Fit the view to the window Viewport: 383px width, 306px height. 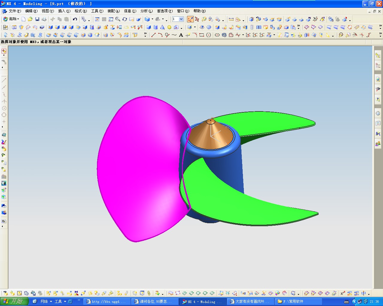[x=97, y=19]
